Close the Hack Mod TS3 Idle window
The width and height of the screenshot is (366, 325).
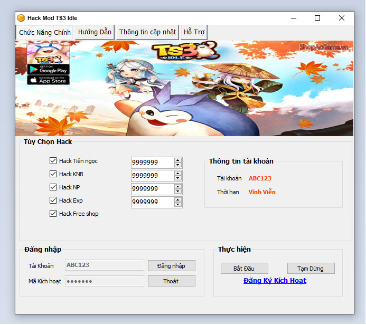(342, 18)
